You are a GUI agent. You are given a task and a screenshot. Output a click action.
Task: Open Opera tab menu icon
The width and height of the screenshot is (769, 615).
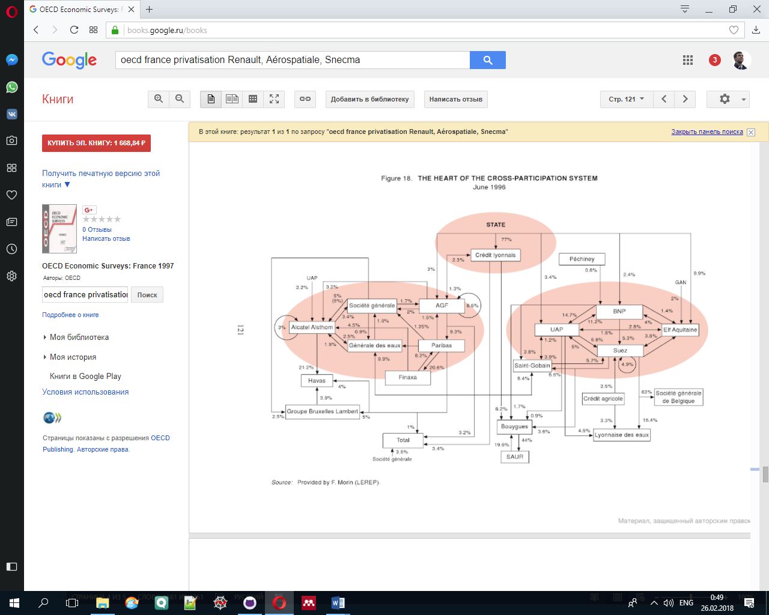tap(685, 9)
